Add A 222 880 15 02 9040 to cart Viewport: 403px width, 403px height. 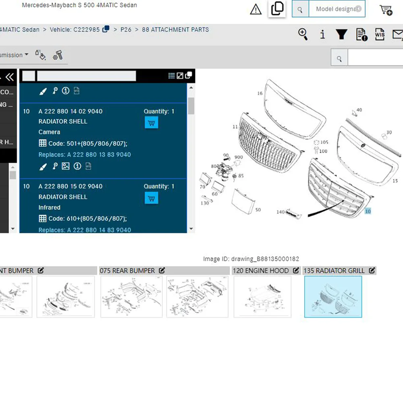[x=152, y=198]
